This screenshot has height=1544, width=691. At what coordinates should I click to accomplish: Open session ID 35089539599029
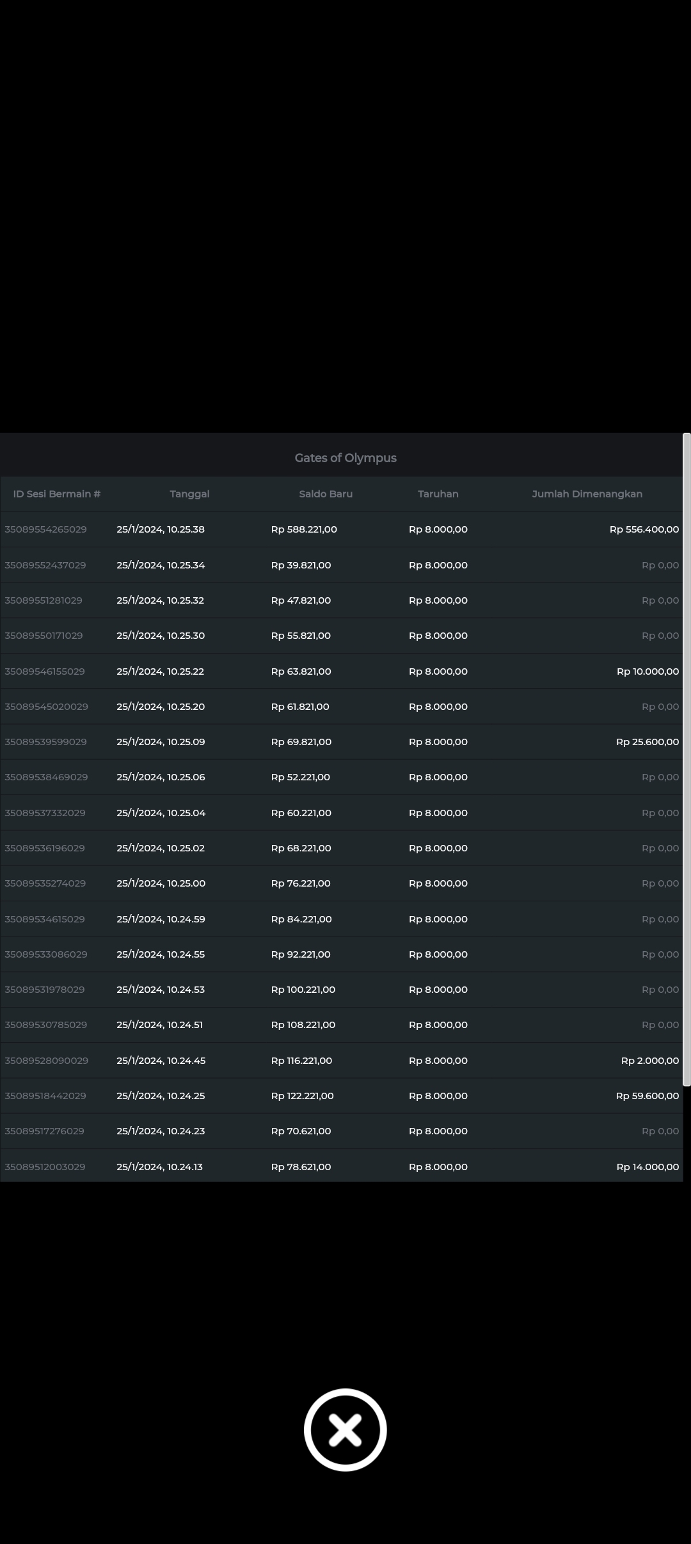tap(45, 742)
